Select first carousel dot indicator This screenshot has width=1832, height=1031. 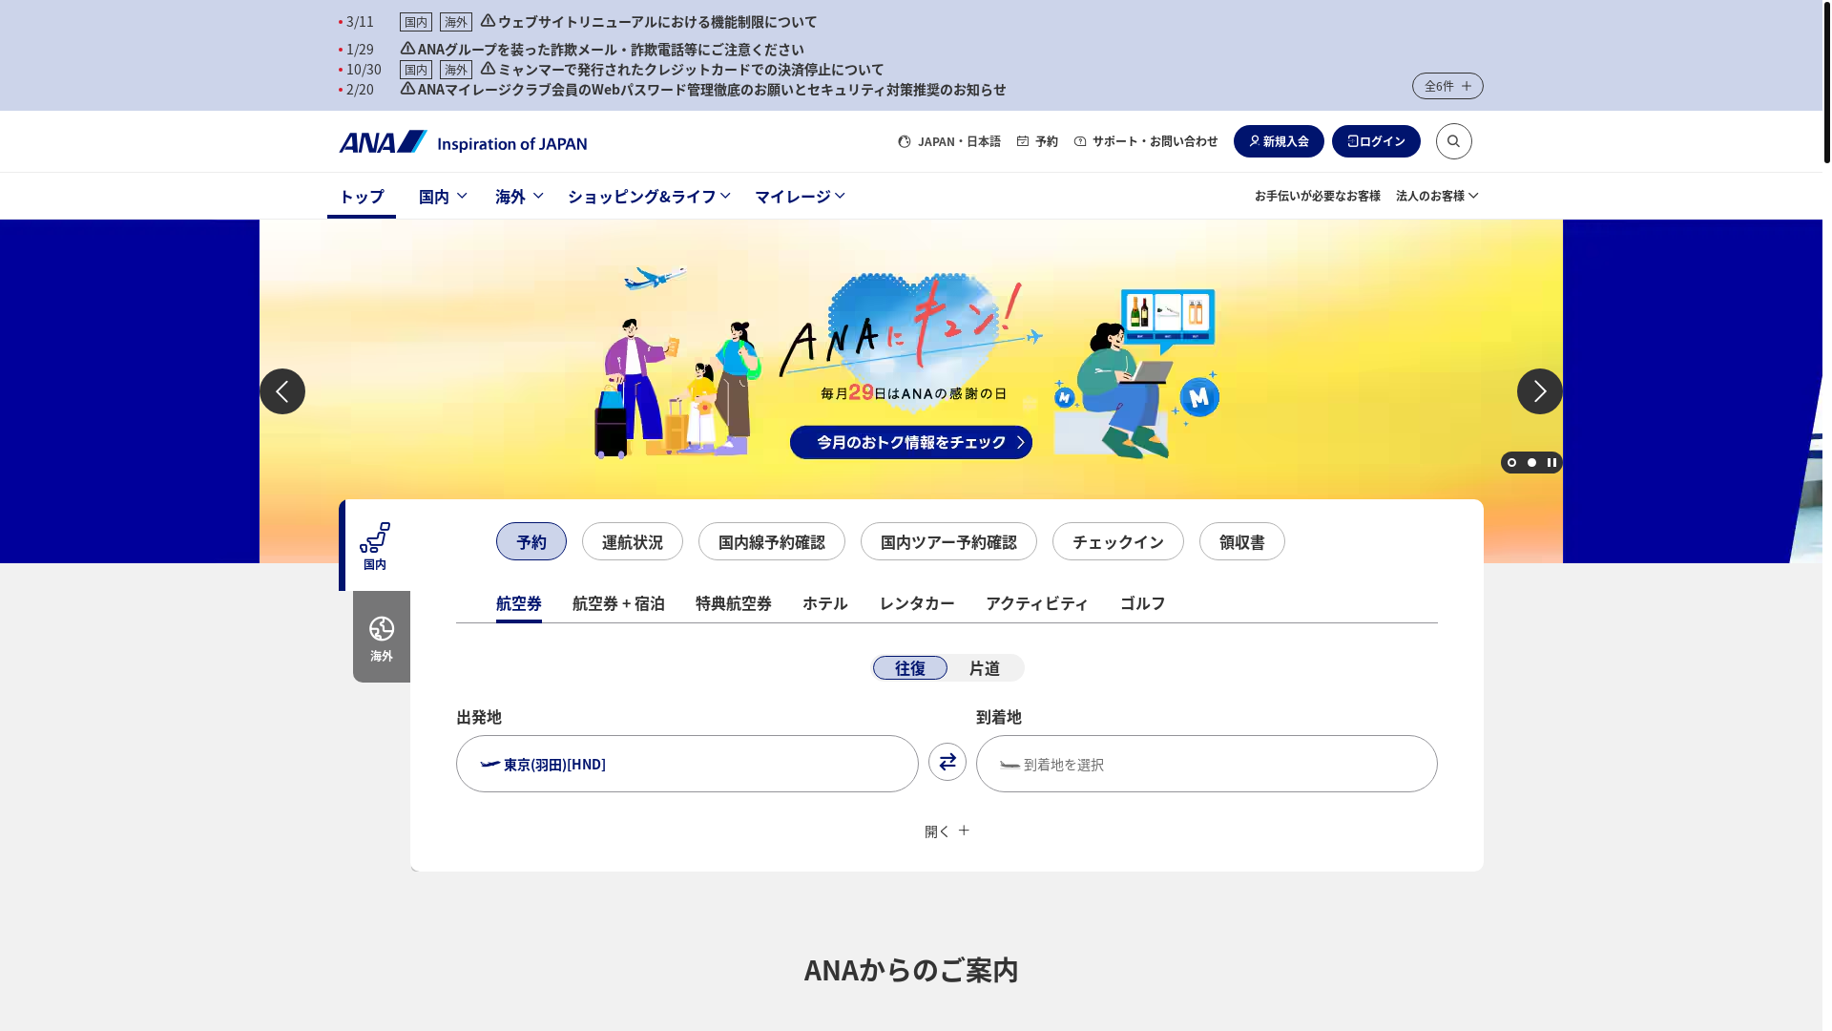click(x=1511, y=462)
